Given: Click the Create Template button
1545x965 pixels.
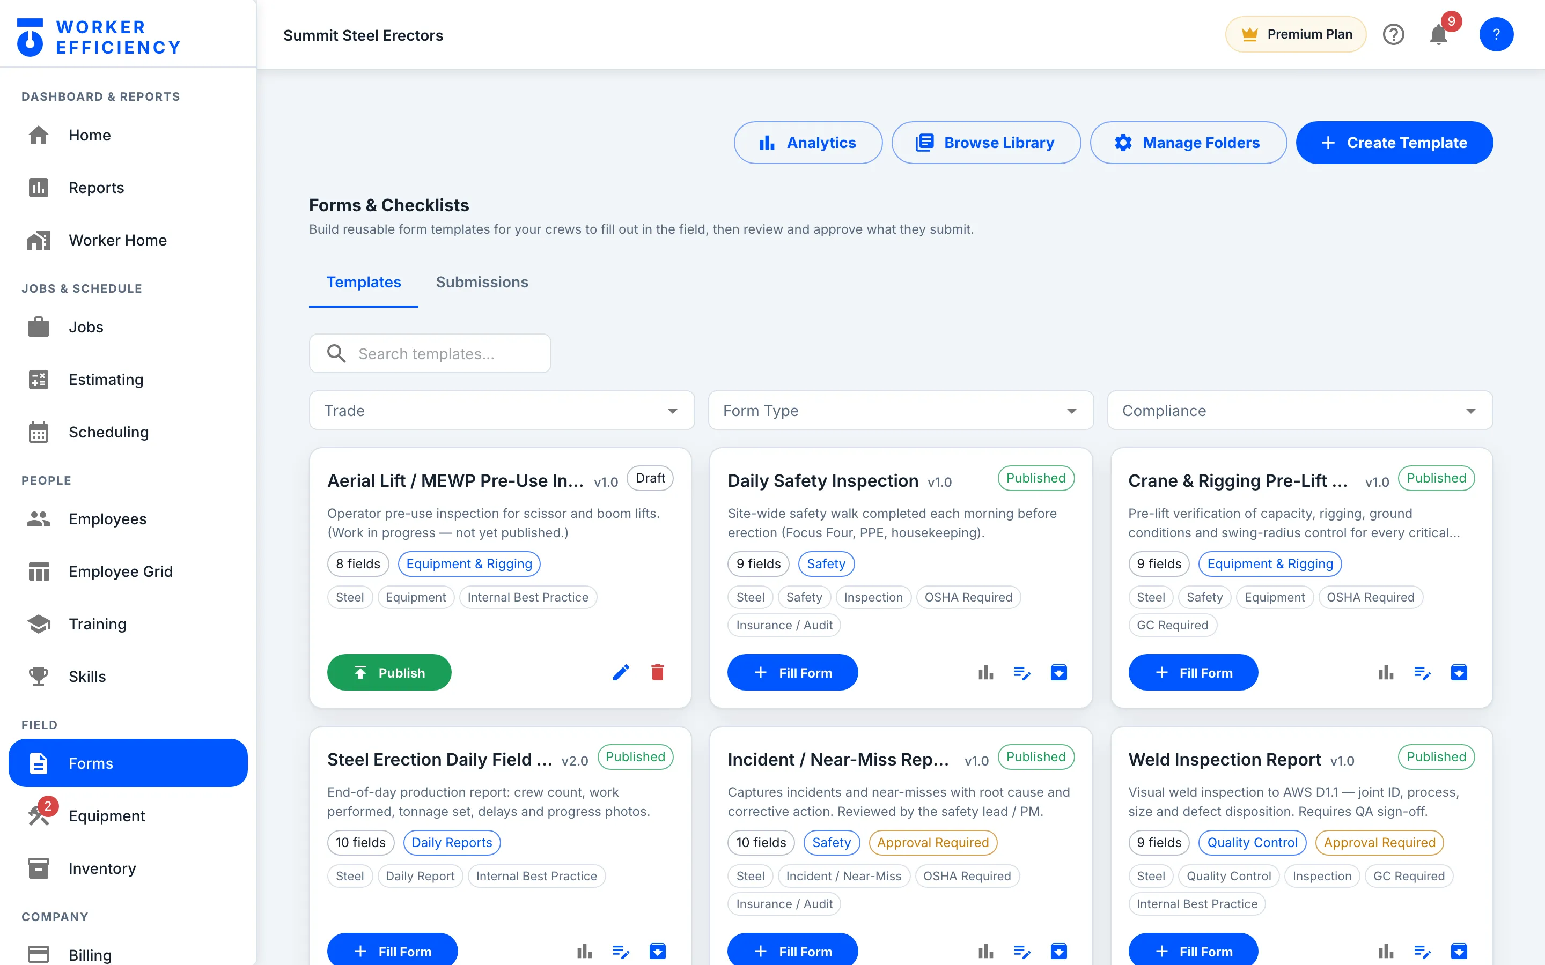Looking at the screenshot, I should click(1394, 142).
